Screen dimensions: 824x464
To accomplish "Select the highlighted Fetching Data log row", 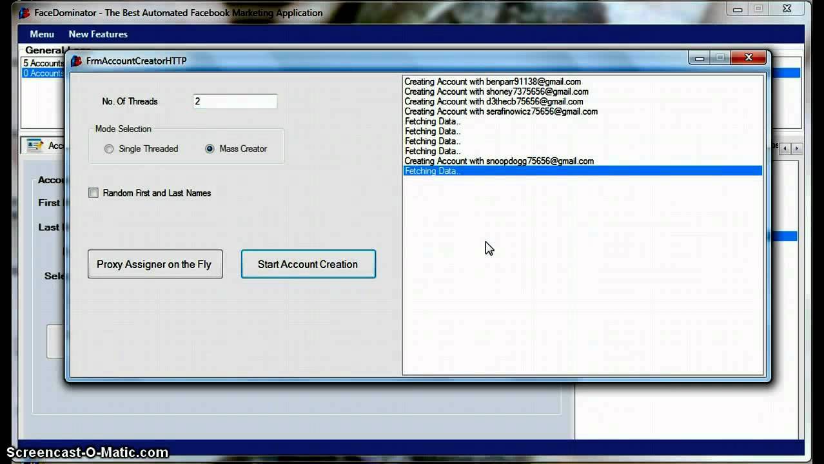I will 583,171.
